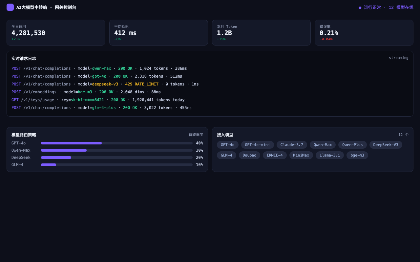Click the 实时请求日志 panel title
The width and height of the screenshot is (420, 262).
pyautogui.click(x=24, y=59)
